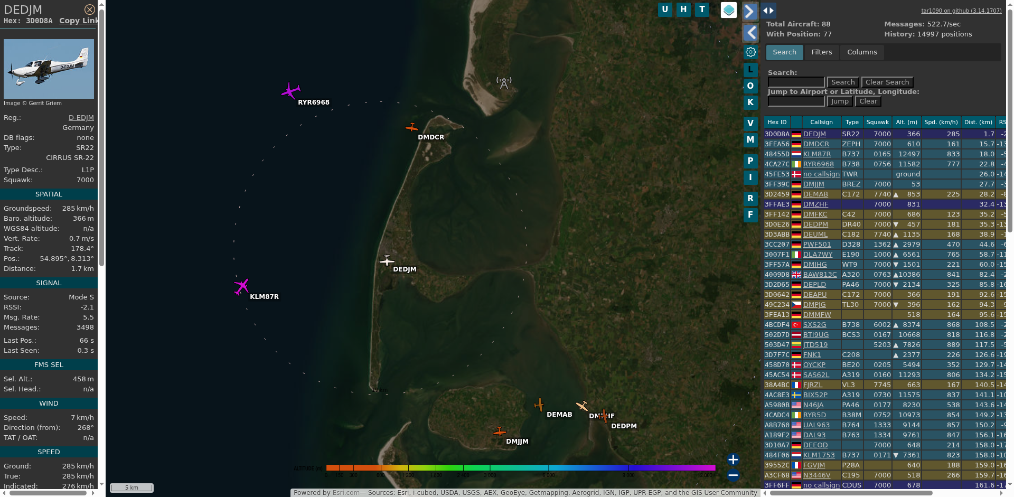The height and width of the screenshot is (497, 1014).
Task: Click the right chevron sidebar button
Action: [x=750, y=11]
